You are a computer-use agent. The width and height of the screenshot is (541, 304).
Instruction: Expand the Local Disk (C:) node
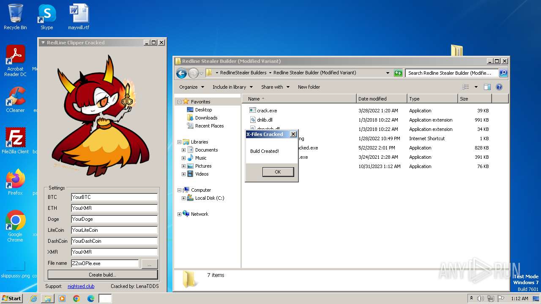[x=184, y=198]
